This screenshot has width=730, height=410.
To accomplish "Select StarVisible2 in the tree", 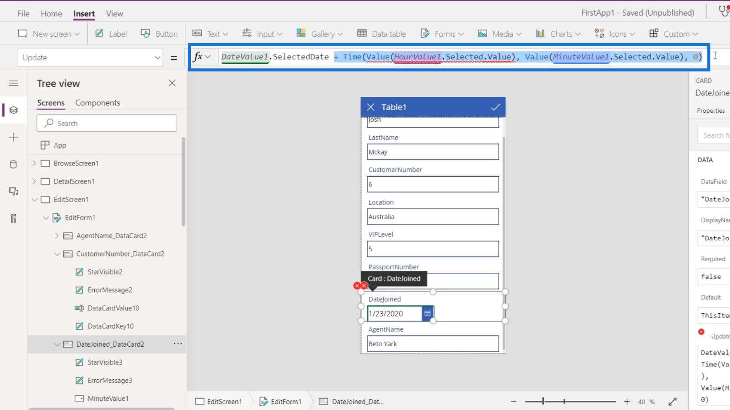I will [105, 272].
